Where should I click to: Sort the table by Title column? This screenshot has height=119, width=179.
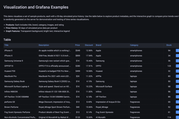click(x=6, y=45)
